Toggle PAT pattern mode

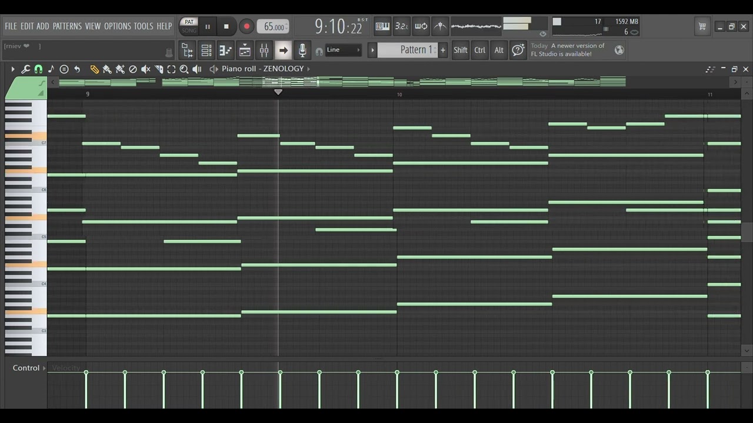coord(189,22)
